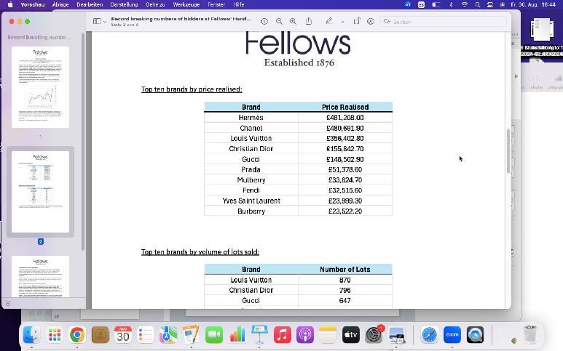Screen dimensions: 563x351
Task: Open Google Chrome from the dock
Action: pyautogui.click(x=77, y=335)
